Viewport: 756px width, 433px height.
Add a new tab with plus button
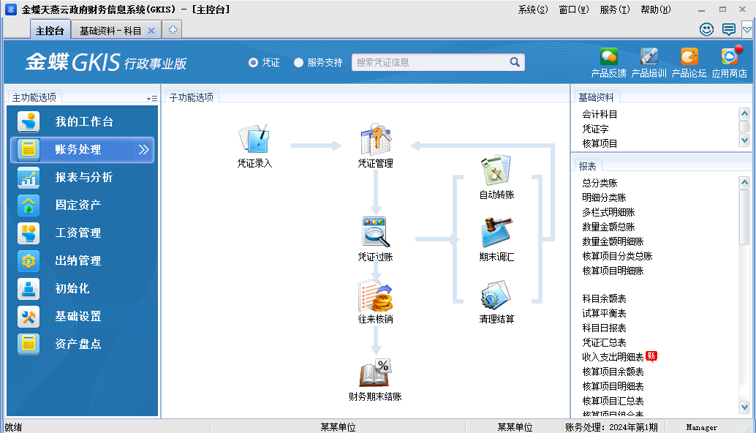coord(173,30)
